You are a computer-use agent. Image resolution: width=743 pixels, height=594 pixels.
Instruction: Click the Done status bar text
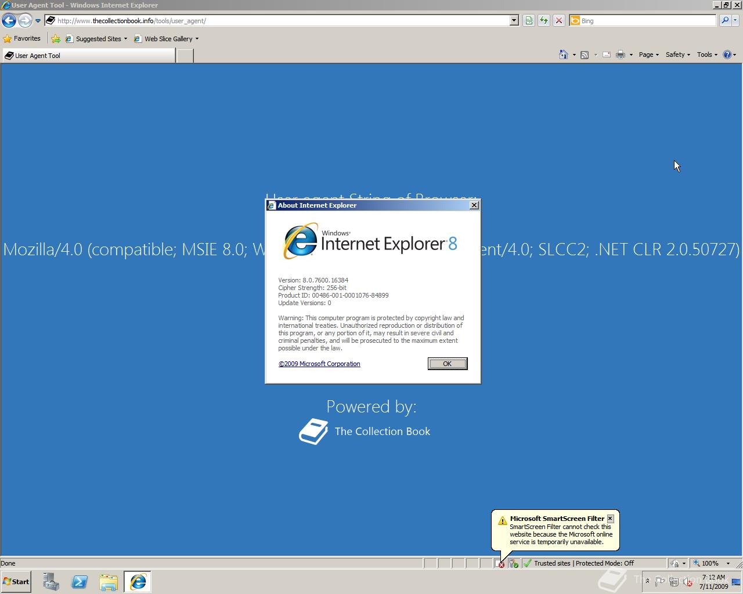(8, 563)
